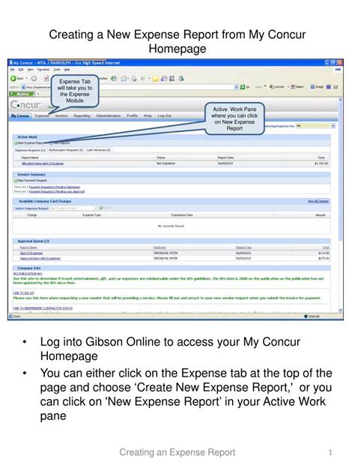Click the green History icon in toolbar
The image size is (355, 474).
point(114,78)
